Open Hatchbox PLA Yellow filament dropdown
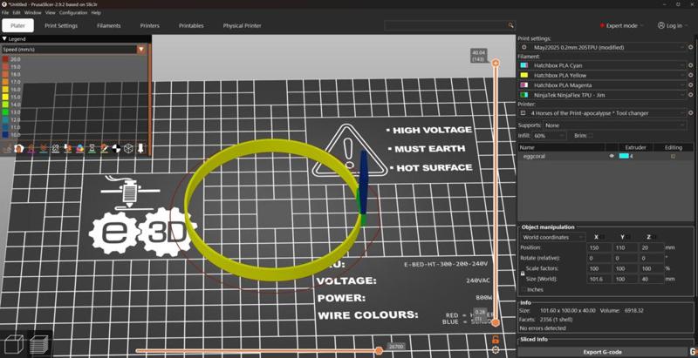 pos(603,76)
